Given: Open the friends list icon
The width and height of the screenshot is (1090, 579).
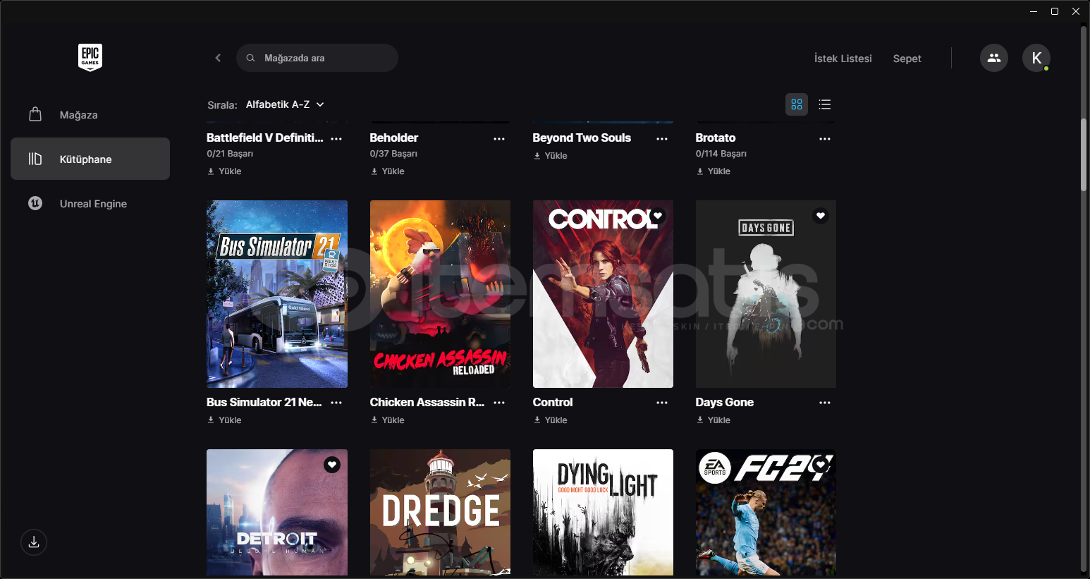Looking at the screenshot, I should pos(994,58).
